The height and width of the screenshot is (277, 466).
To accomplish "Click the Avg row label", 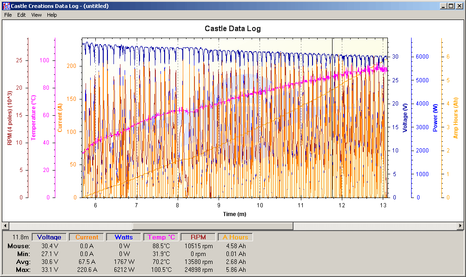I will click(x=23, y=262).
